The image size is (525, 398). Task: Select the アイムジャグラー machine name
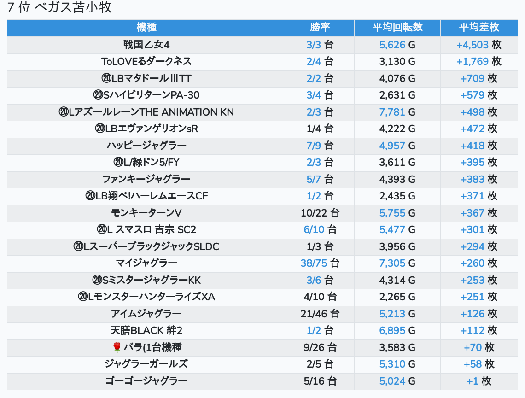(146, 314)
